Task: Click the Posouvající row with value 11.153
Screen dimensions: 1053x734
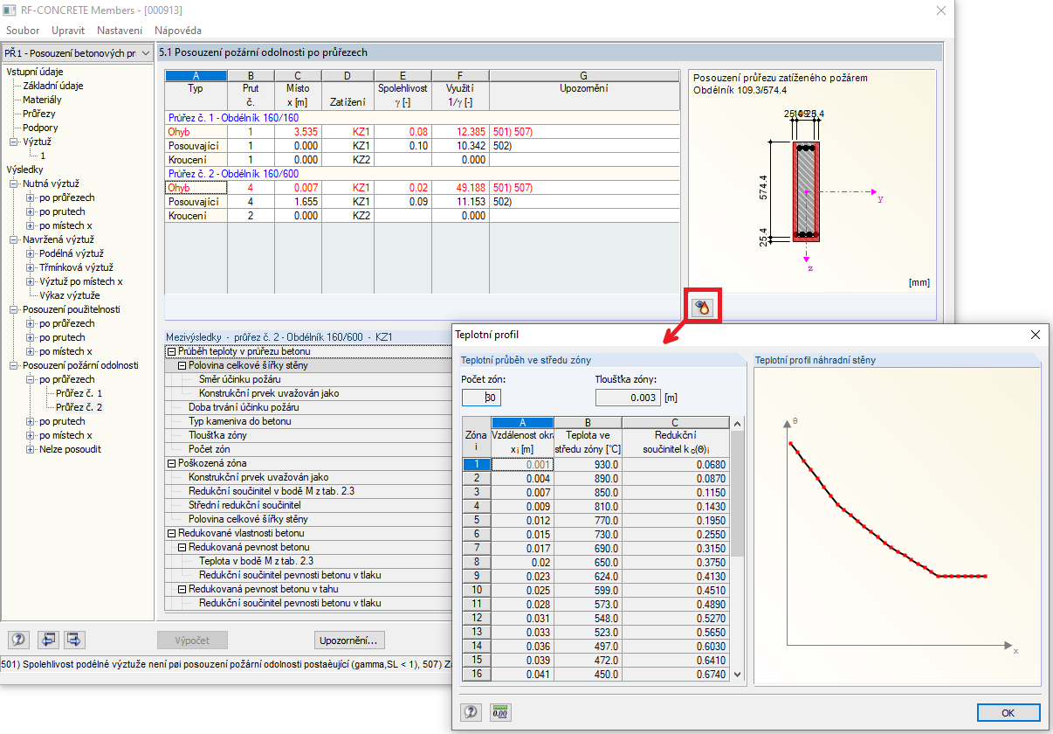Action: click(421, 202)
